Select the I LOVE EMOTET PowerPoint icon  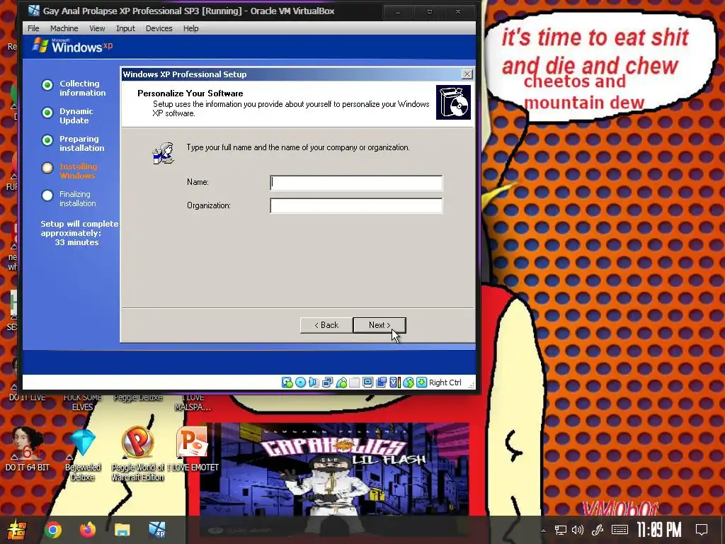click(x=193, y=448)
